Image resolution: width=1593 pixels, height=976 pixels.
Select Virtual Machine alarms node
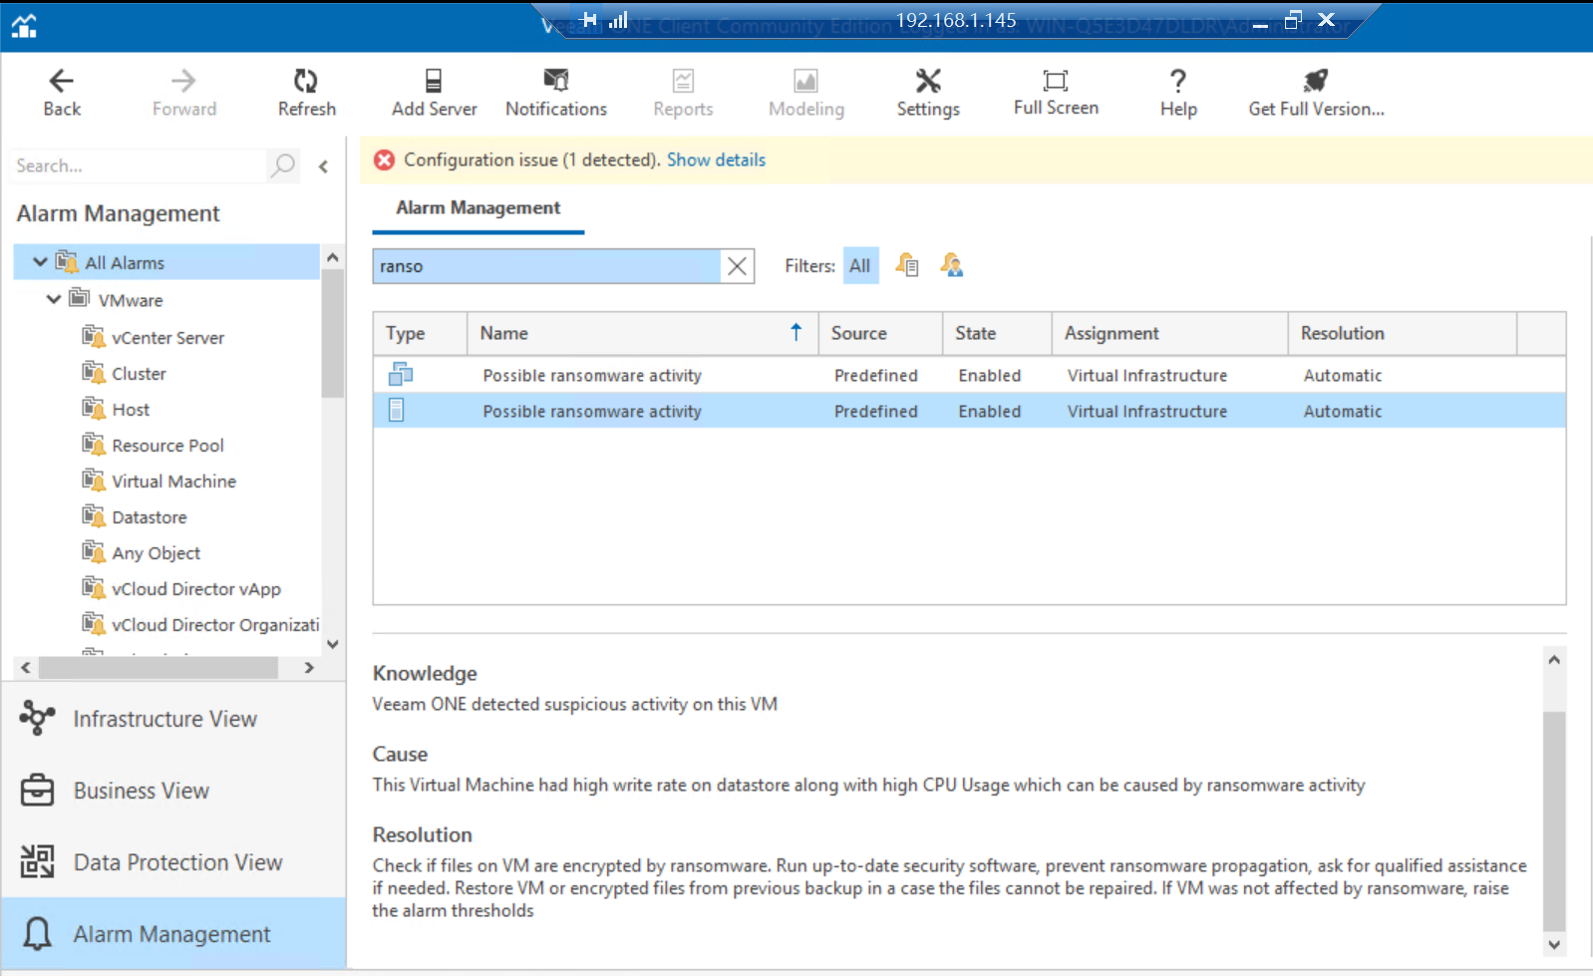coord(173,482)
